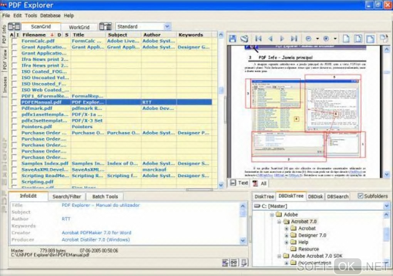393x276 pixels.
Task: Go to next page in preview
Action: (x=282, y=38)
